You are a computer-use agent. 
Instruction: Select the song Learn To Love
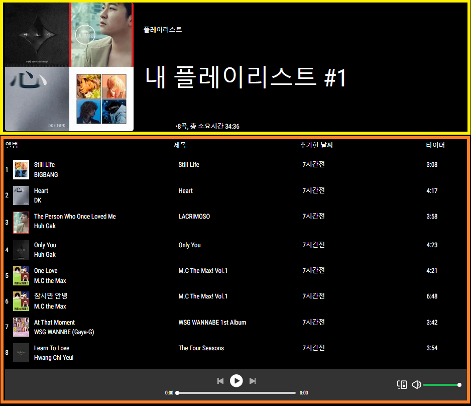pyautogui.click(x=52, y=348)
